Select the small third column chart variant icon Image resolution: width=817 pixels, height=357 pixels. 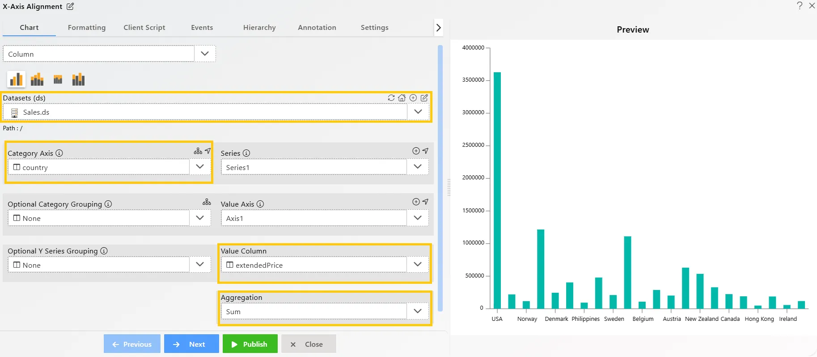click(x=58, y=79)
